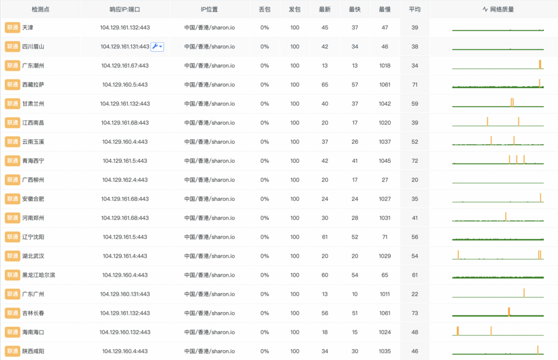Click the 联通 badge for 海南海口
This screenshot has height=360, width=558.
12,332
